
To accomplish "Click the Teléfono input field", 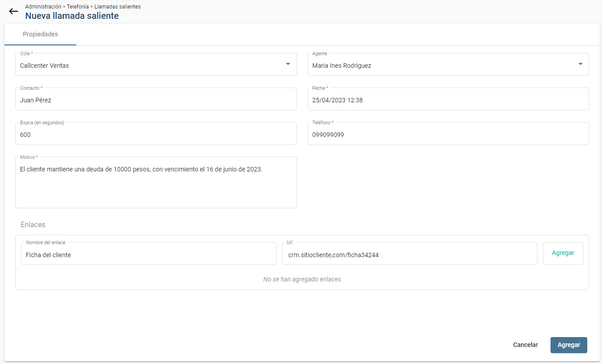I will click(448, 134).
